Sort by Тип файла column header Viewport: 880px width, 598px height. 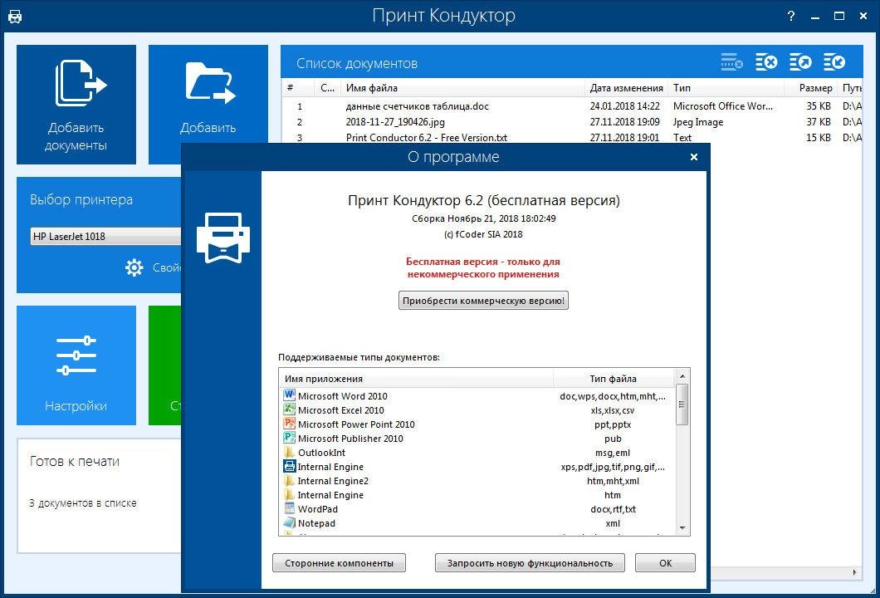pos(614,379)
